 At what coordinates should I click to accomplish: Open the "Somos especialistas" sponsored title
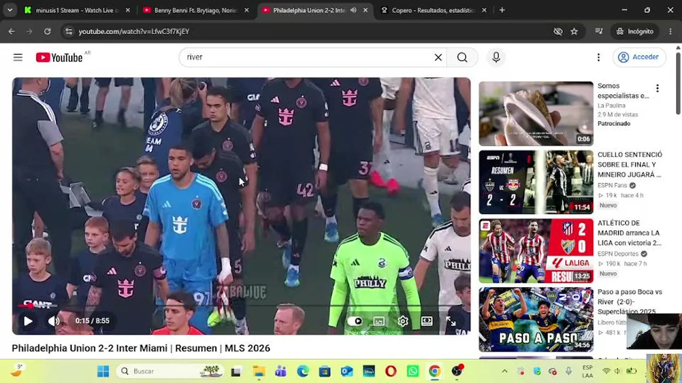[623, 91]
